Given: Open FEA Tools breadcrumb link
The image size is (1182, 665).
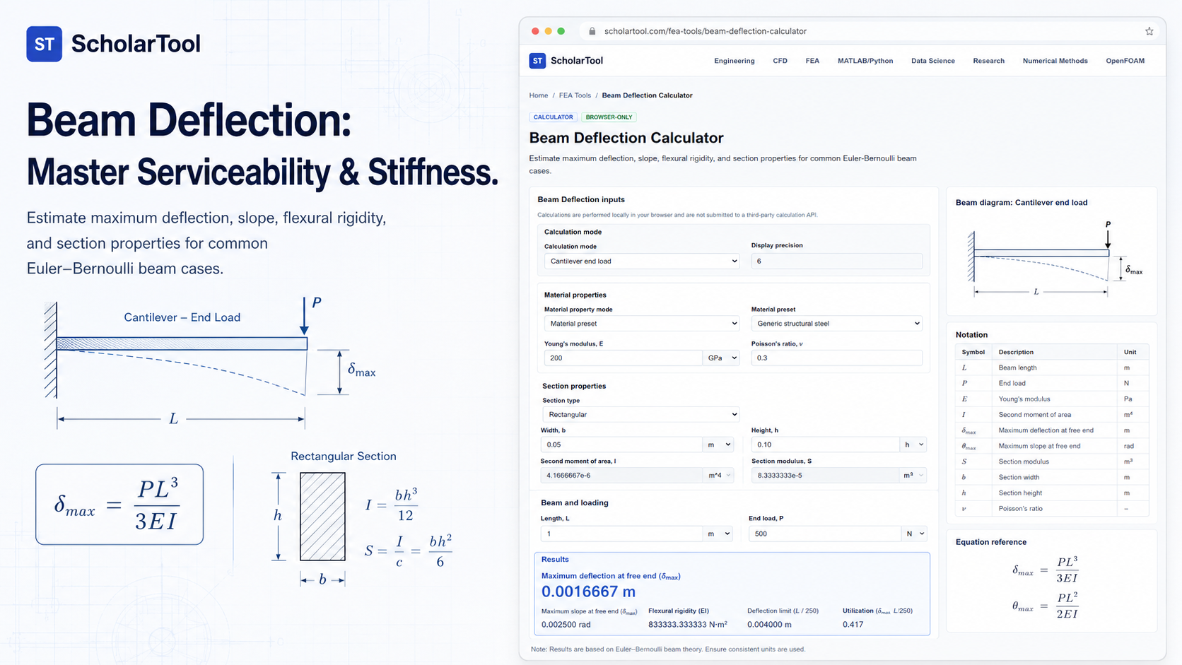Looking at the screenshot, I should tap(575, 95).
